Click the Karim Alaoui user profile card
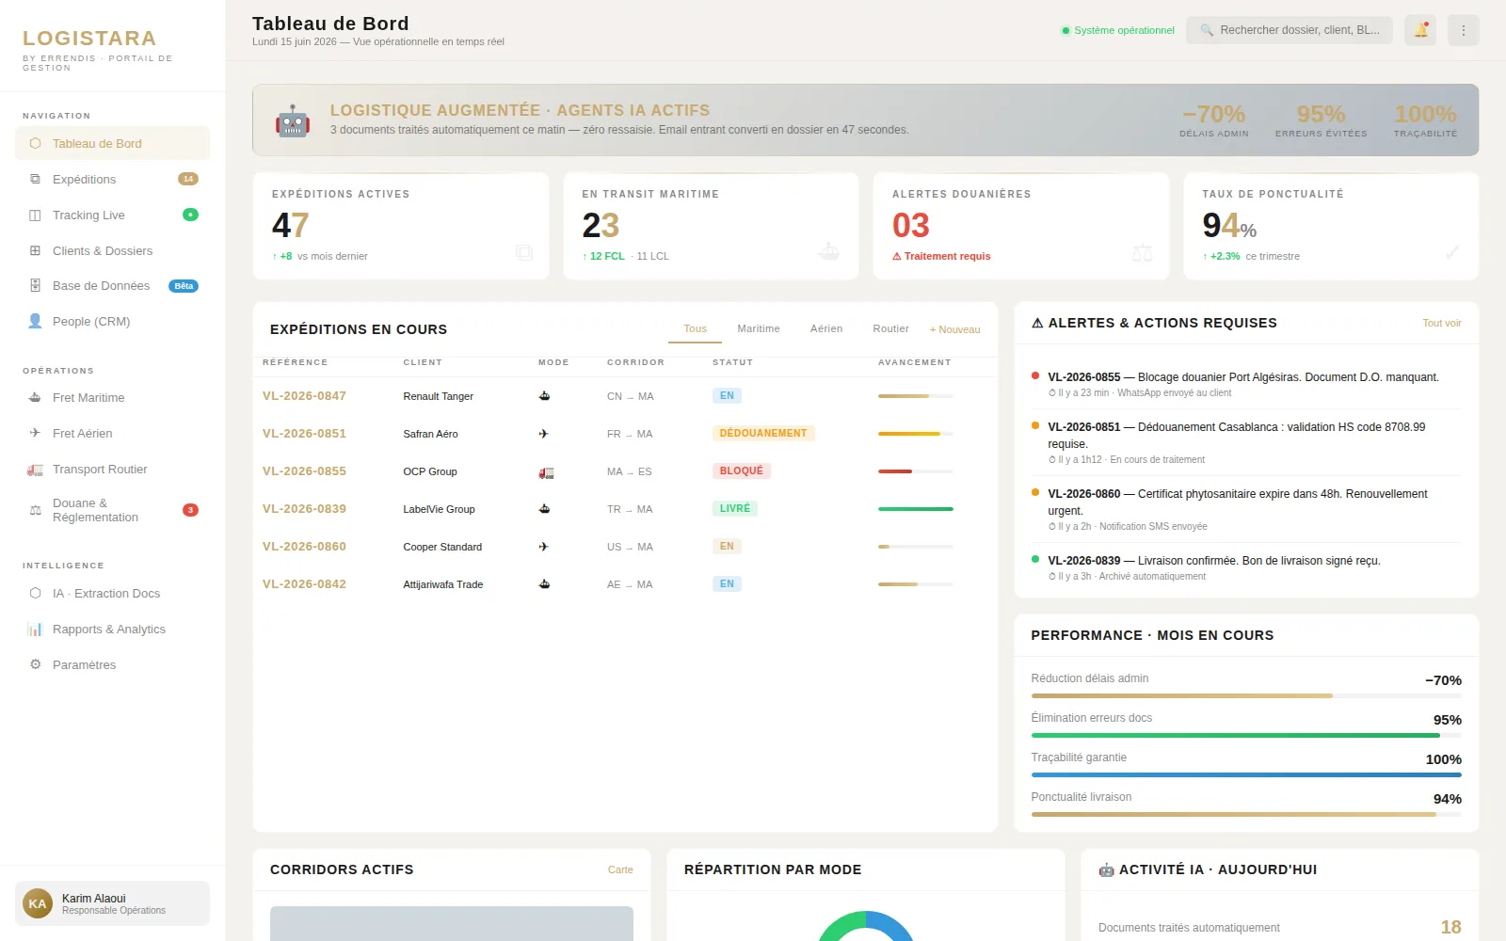 click(x=112, y=904)
